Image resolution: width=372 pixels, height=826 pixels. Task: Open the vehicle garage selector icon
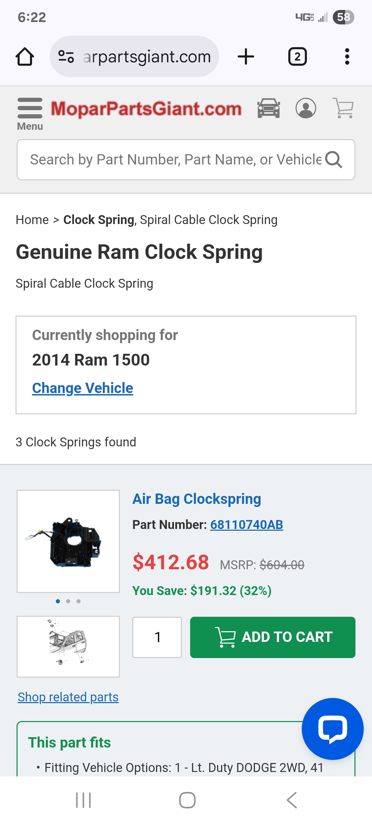point(269,108)
